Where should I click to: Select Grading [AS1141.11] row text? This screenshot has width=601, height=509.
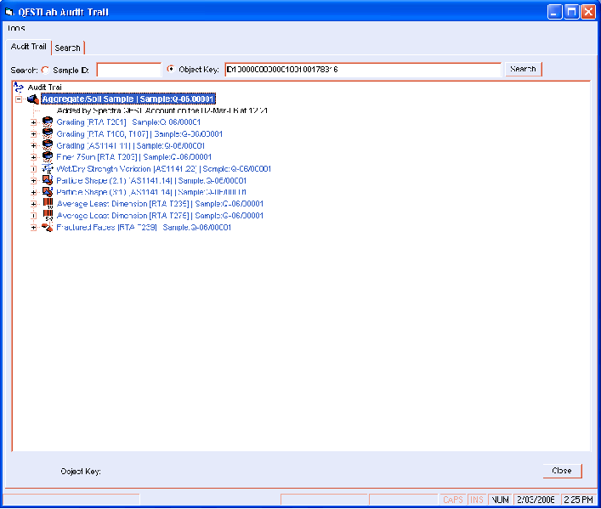pos(131,145)
